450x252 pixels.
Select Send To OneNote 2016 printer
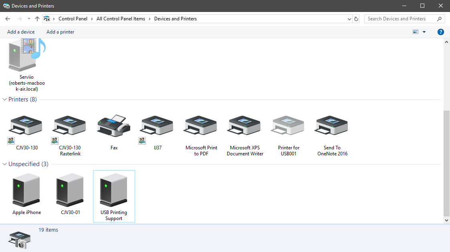coord(332,135)
